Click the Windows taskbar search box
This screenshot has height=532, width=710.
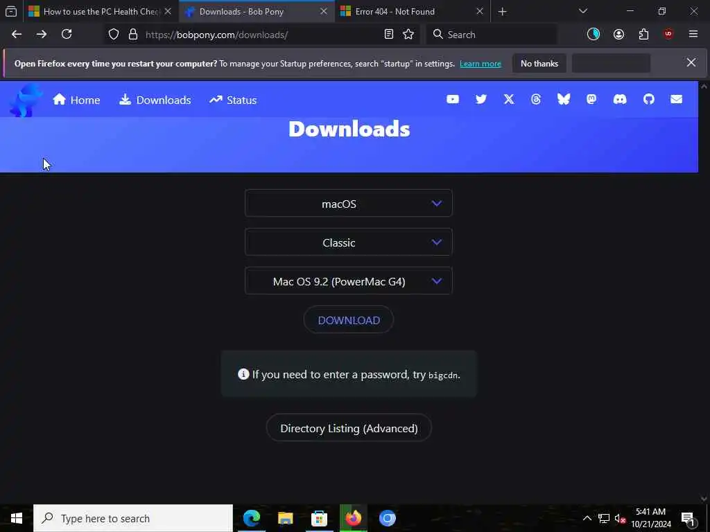pos(133,518)
